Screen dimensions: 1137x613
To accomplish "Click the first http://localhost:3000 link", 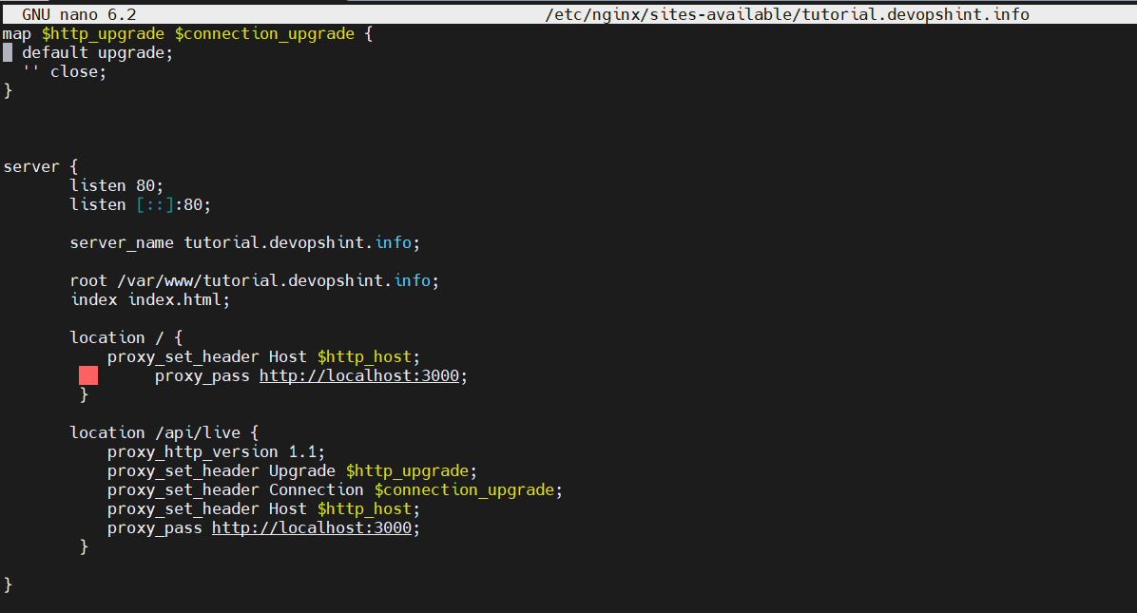I will pyautogui.click(x=359, y=376).
